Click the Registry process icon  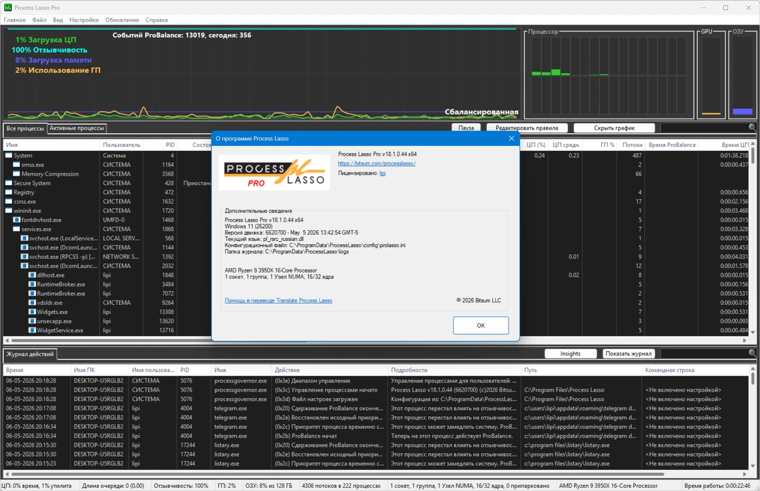[x=9, y=192]
